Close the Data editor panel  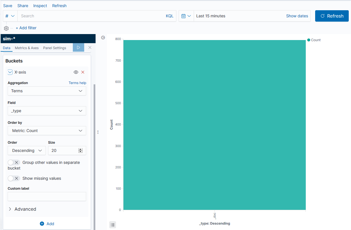tap(90, 47)
